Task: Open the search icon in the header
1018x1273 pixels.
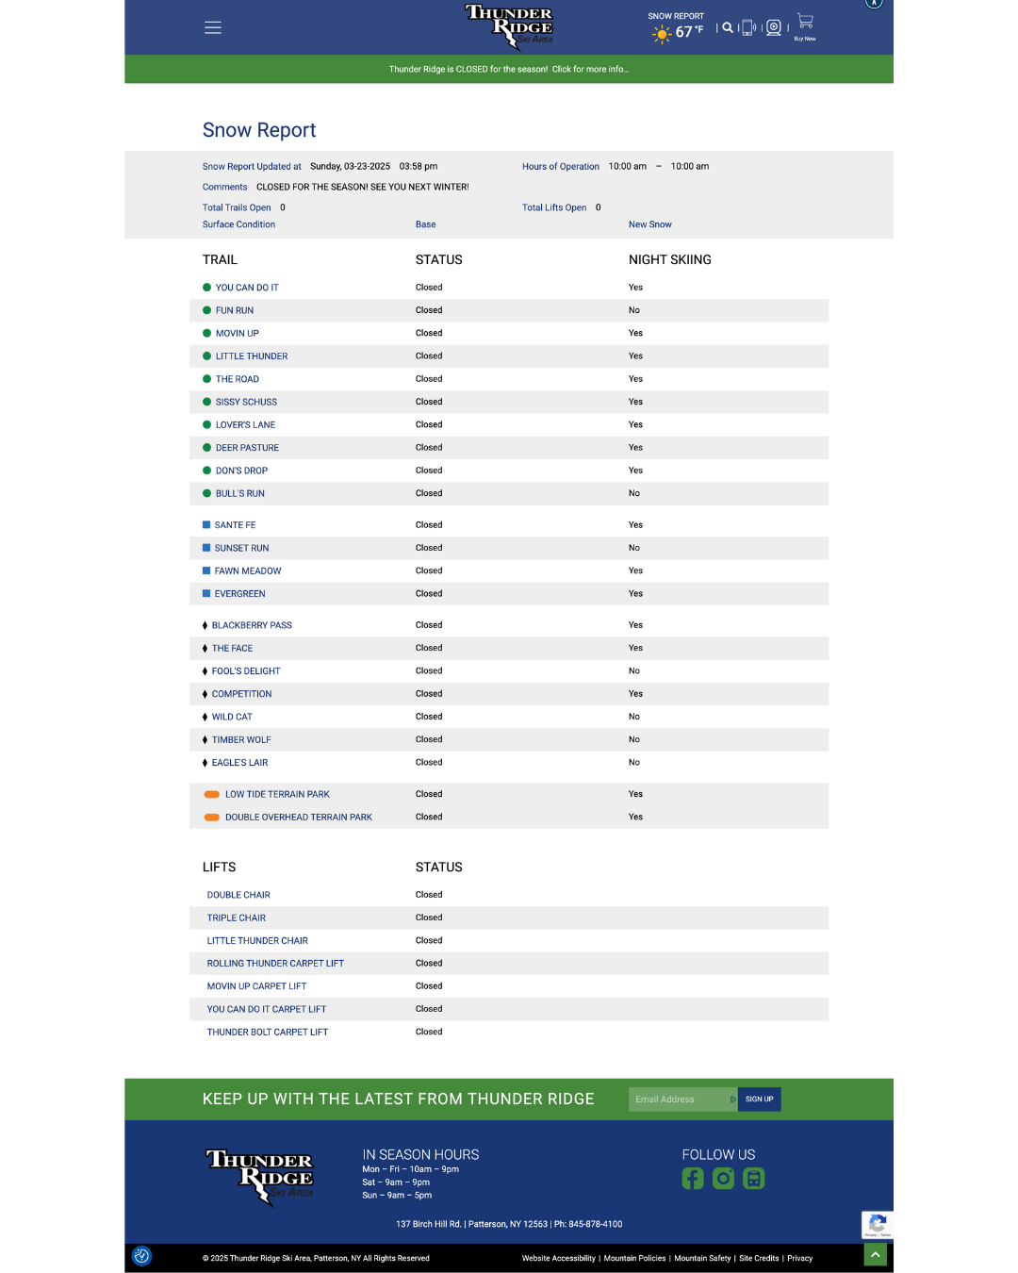Action: (728, 27)
